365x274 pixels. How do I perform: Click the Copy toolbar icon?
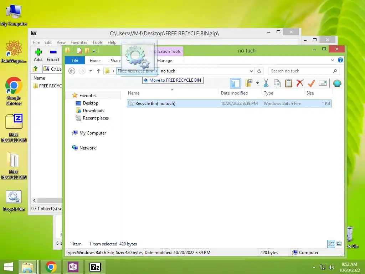pyautogui.click(x=277, y=83)
